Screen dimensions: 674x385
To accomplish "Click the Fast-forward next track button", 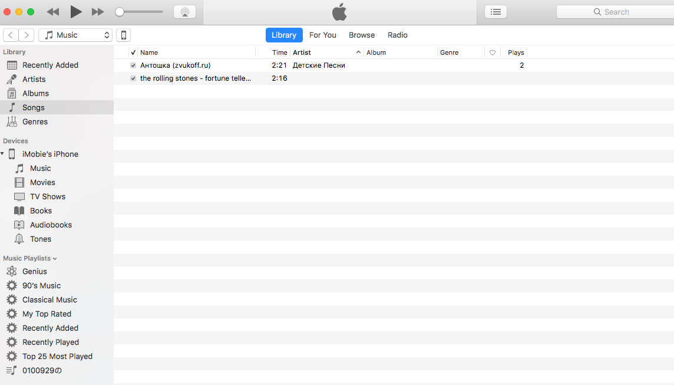I will [x=98, y=12].
